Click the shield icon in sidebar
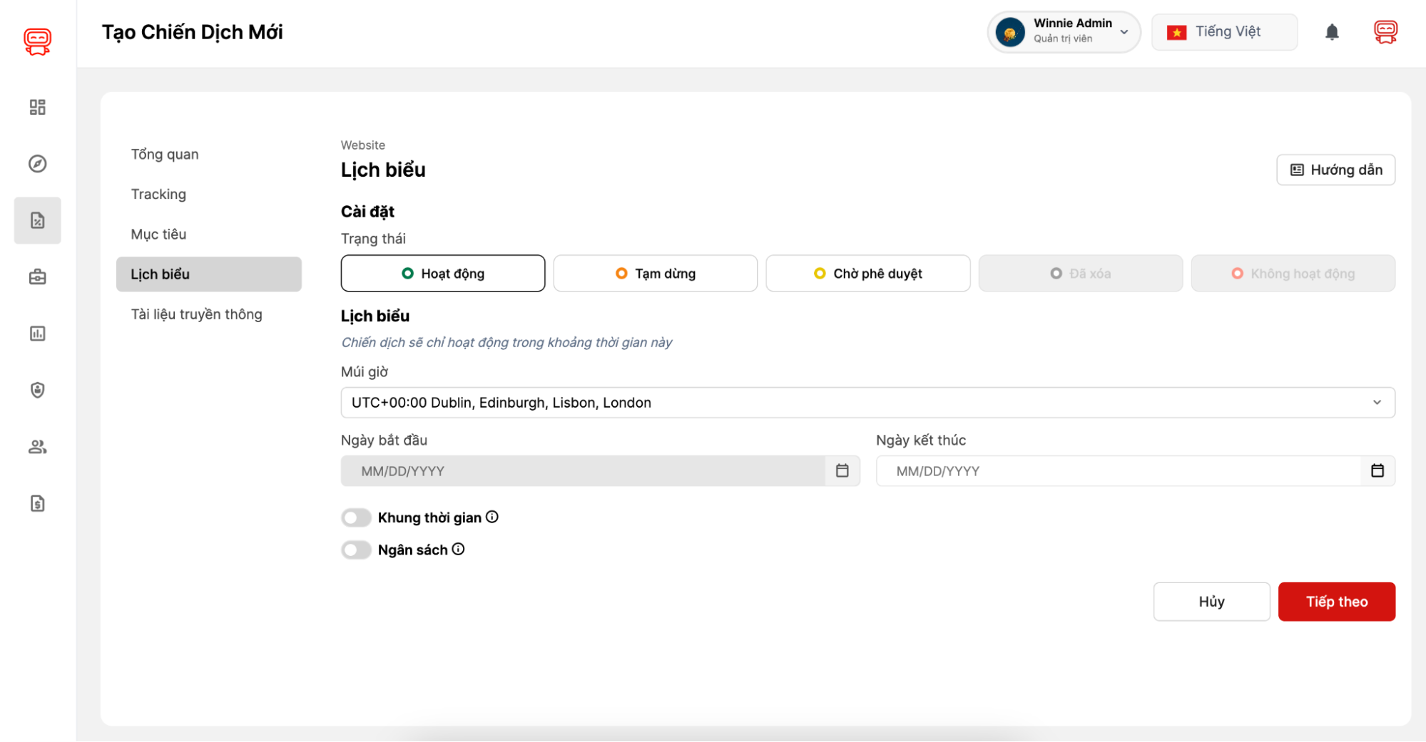The image size is (1426, 742). click(37, 390)
